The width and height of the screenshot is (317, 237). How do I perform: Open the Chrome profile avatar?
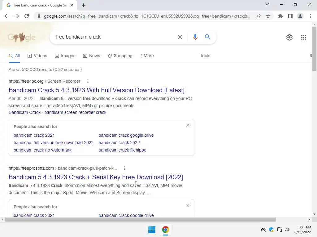tap(300, 16)
